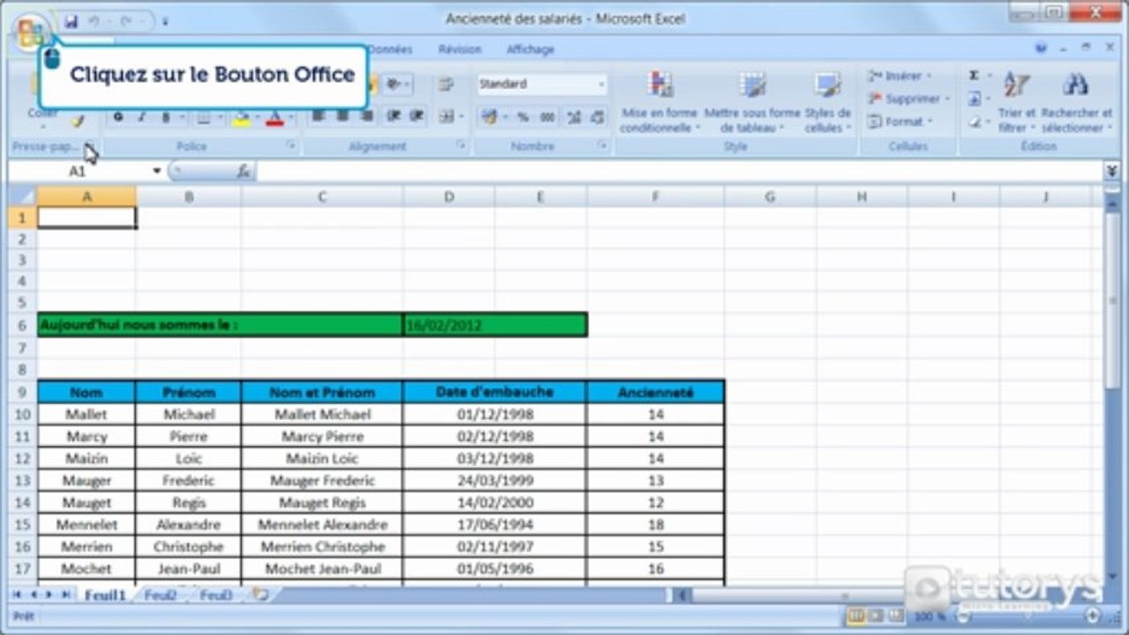Click the cell borders button
Viewport: 1129px width, 635px height.
(204, 116)
